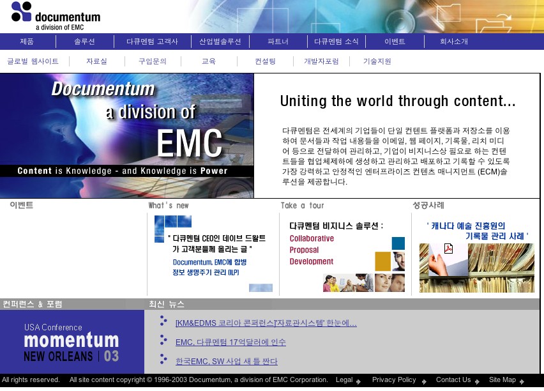Click the file shelves case study image
This screenshot has width=544, height=391.
[x=477, y=268]
